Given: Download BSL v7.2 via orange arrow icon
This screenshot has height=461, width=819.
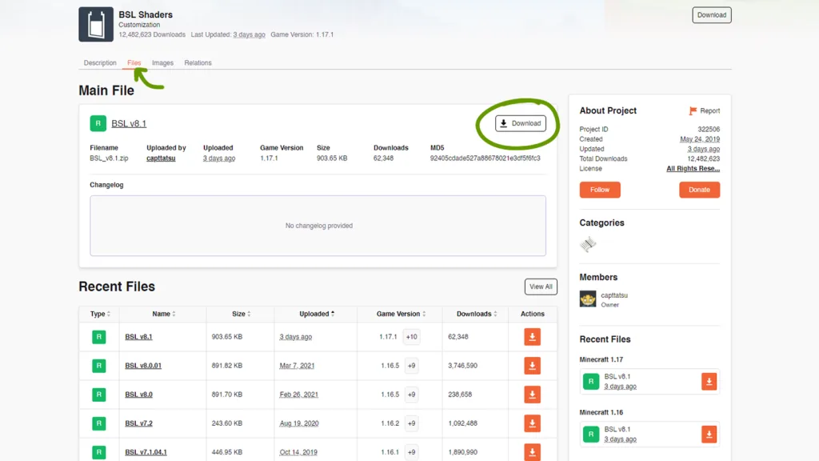Looking at the screenshot, I should point(532,423).
